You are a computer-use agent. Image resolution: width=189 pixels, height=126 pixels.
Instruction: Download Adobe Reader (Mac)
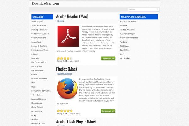click(x=108, y=59)
